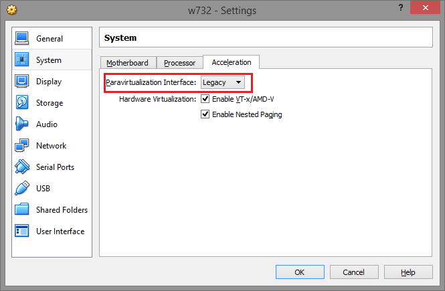The image size is (445, 291).
Task: Select the Shared Folders icon
Action: coord(22,210)
